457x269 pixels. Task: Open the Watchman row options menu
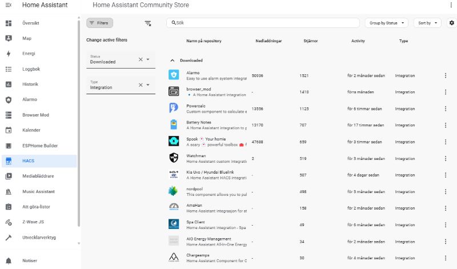446,159
